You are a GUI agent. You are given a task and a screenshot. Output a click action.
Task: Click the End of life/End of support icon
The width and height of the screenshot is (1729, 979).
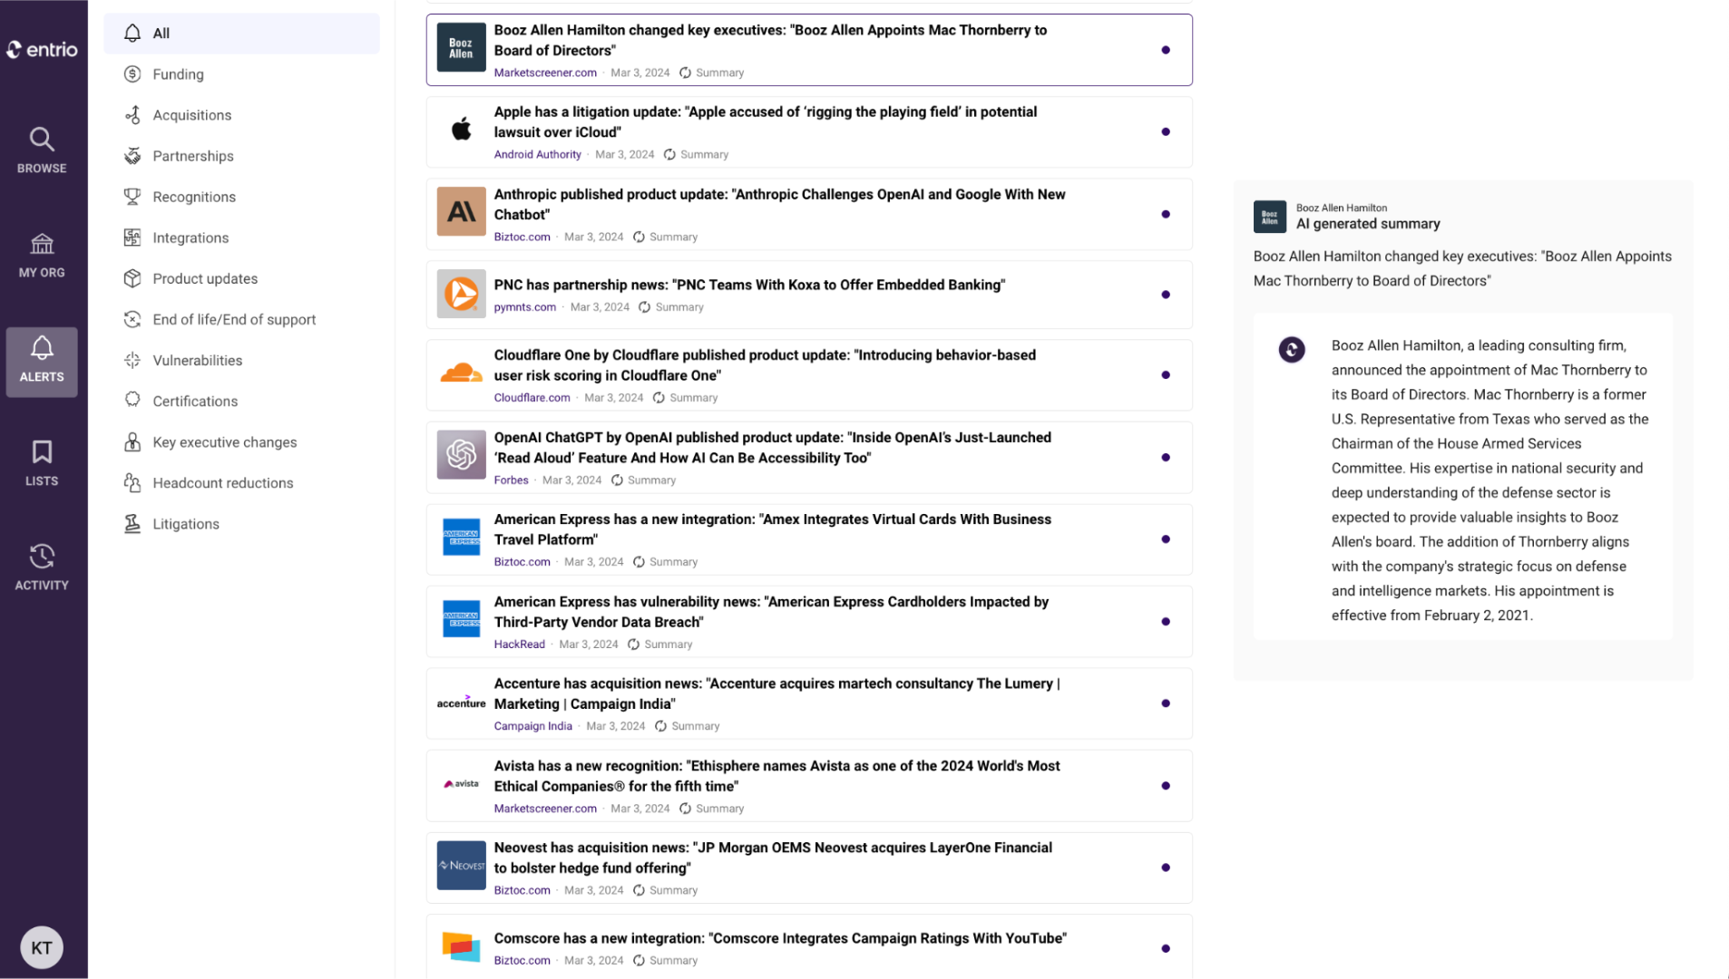point(132,319)
